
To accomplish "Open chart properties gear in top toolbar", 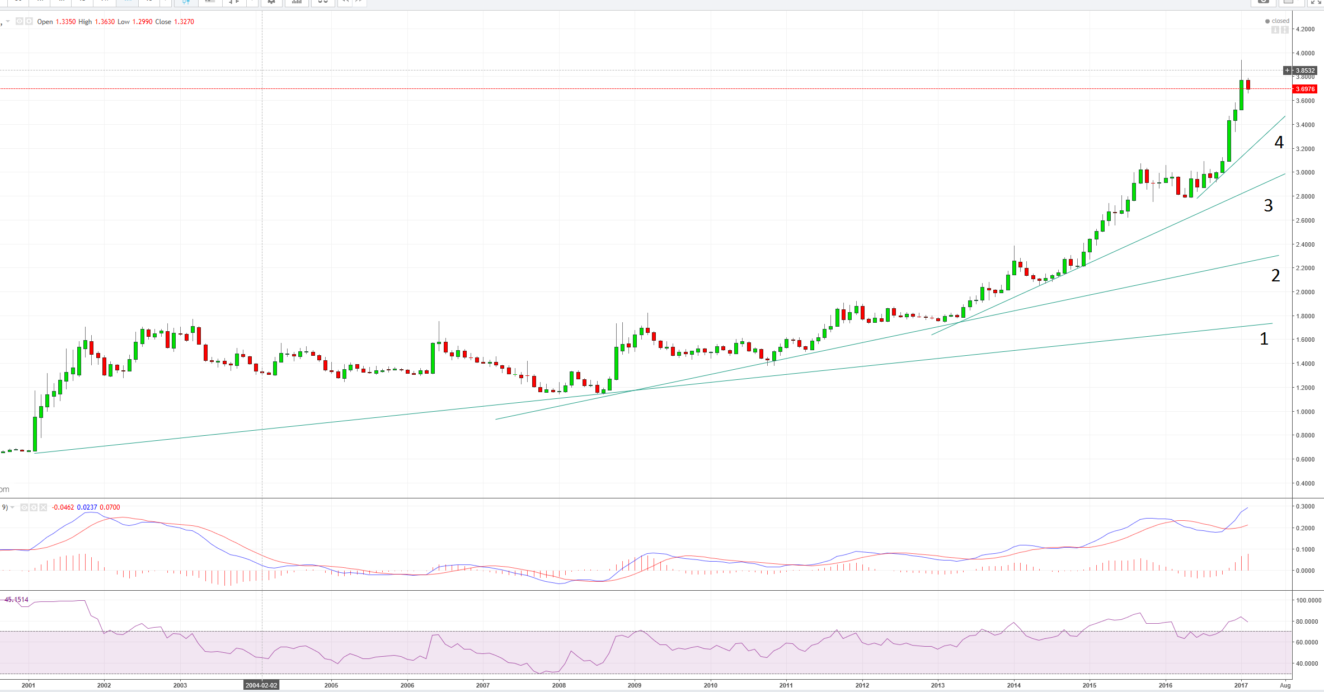I will click(x=271, y=2).
